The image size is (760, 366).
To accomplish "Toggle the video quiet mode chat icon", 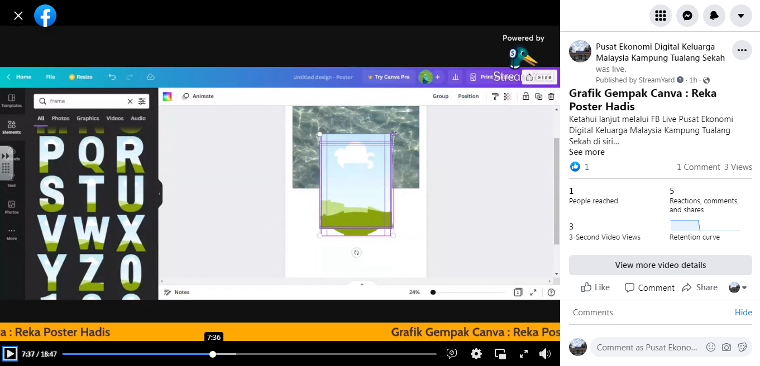I will (452, 354).
